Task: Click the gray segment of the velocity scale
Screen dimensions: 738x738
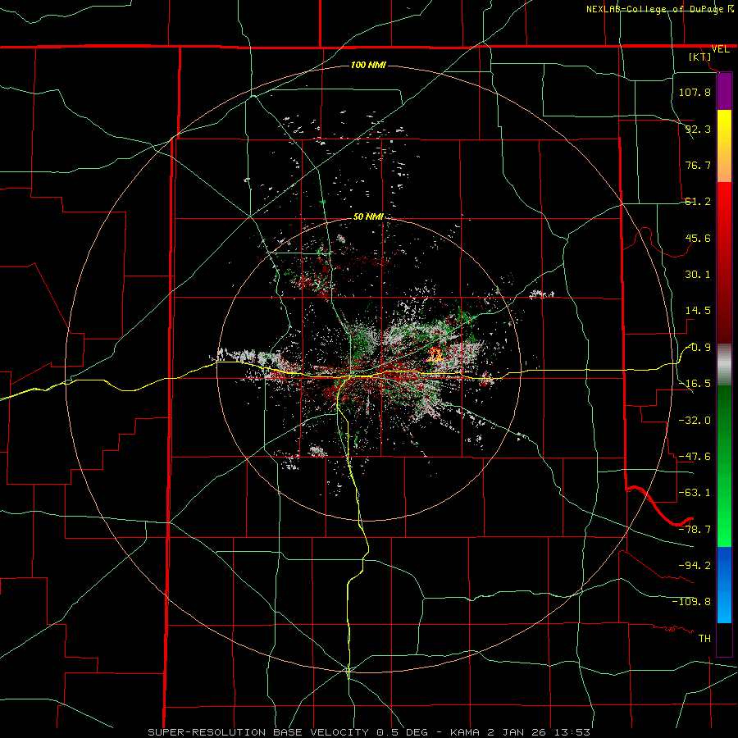Action: point(724,365)
